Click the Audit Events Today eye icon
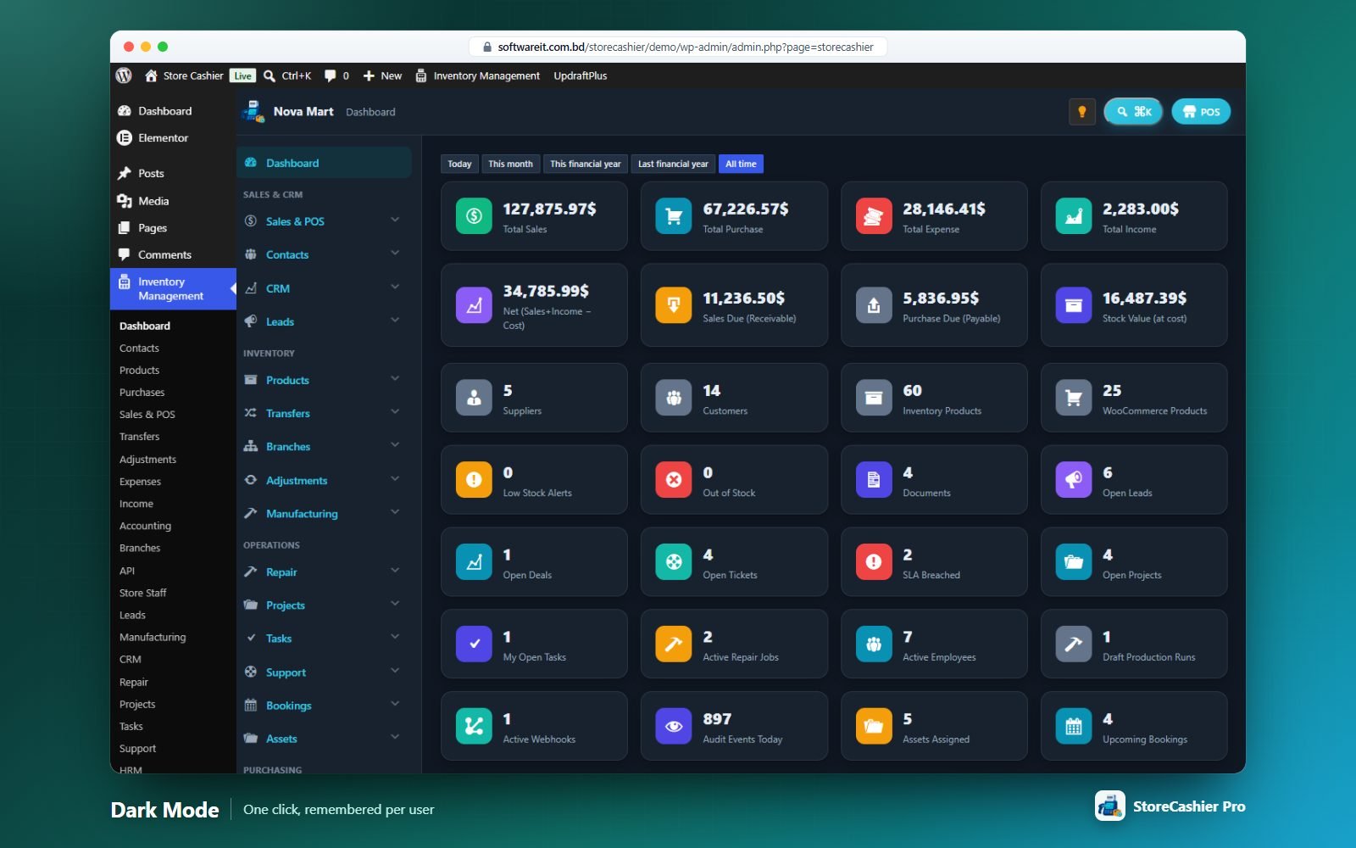The image size is (1356, 848). (x=674, y=726)
